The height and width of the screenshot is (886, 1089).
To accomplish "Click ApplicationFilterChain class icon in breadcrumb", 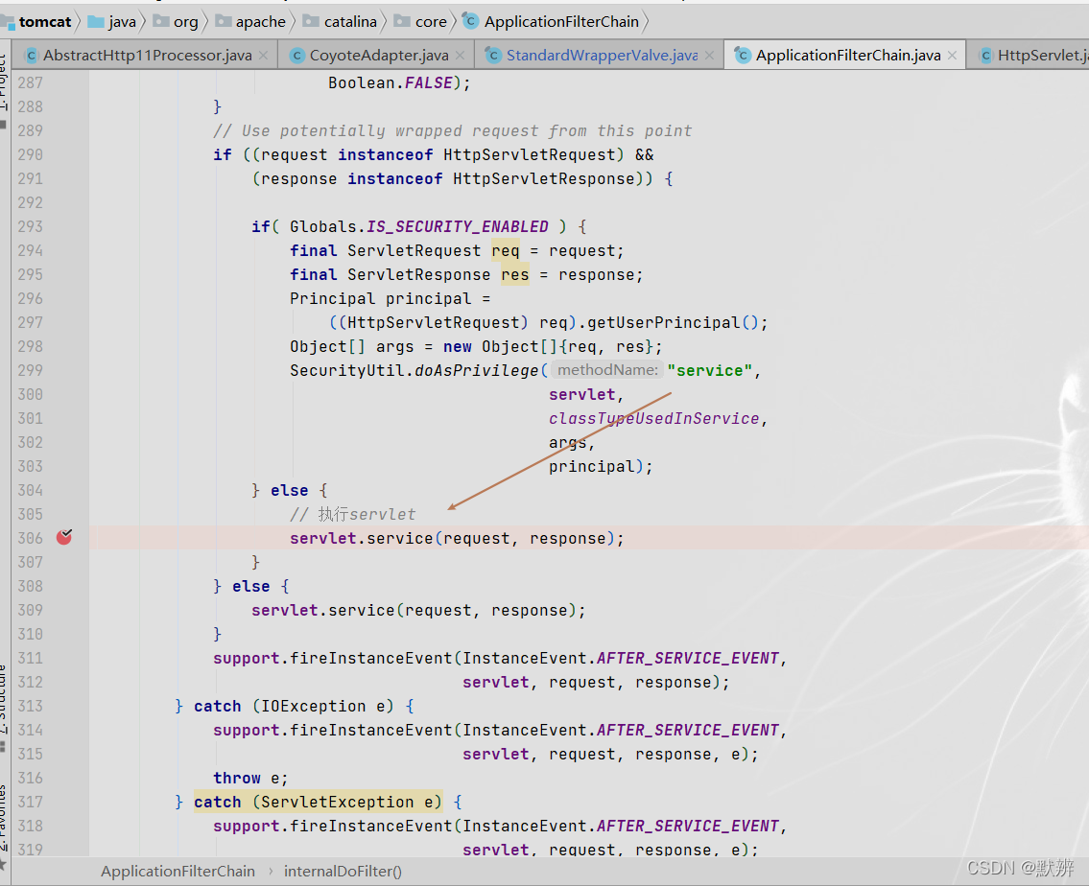I will [x=470, y=21].
